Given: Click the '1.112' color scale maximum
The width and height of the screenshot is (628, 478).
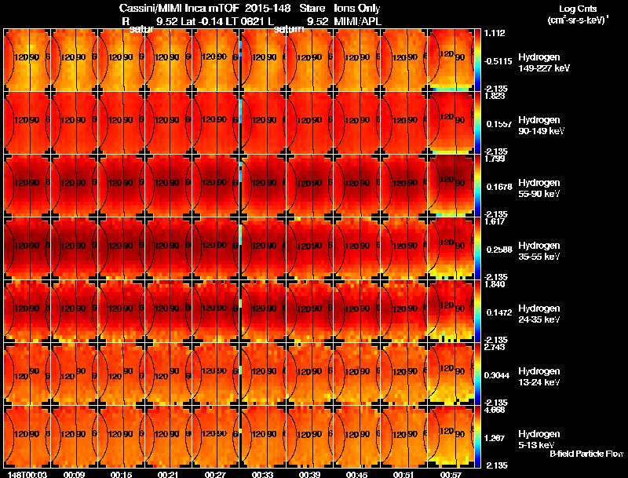Looking at the screenshot, I should tap(495, 33).
